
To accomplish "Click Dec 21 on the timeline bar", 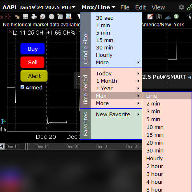I will click(102, 147).
